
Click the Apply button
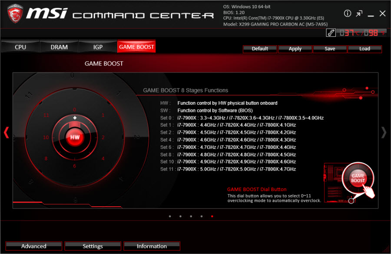295,49
